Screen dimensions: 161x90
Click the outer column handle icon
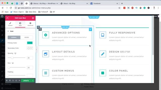38,27
